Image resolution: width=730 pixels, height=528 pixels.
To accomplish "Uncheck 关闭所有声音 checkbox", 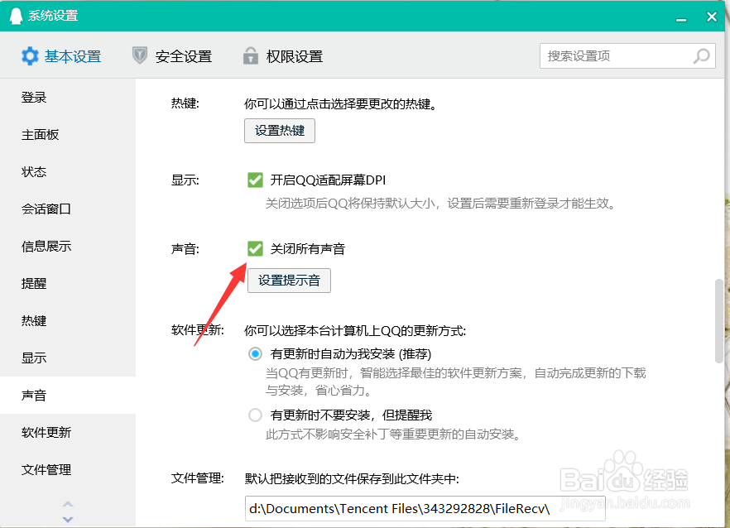I will pos(255,248).
